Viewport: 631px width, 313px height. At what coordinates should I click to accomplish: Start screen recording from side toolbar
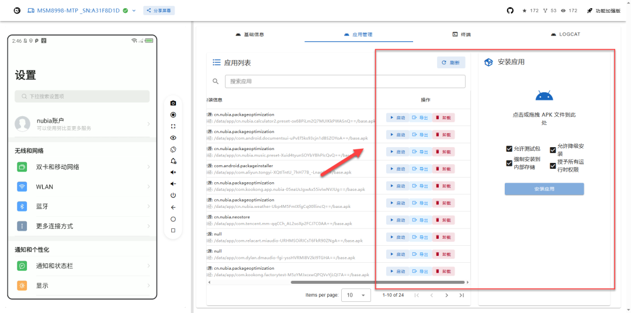(173, 114)
